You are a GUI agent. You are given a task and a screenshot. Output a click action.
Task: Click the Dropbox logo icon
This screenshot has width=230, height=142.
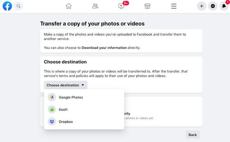tap(52, 122)
